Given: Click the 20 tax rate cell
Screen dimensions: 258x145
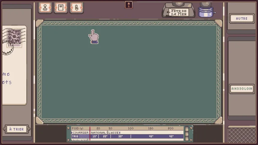Looking at the screenshot, I should [x=105, y=136].
